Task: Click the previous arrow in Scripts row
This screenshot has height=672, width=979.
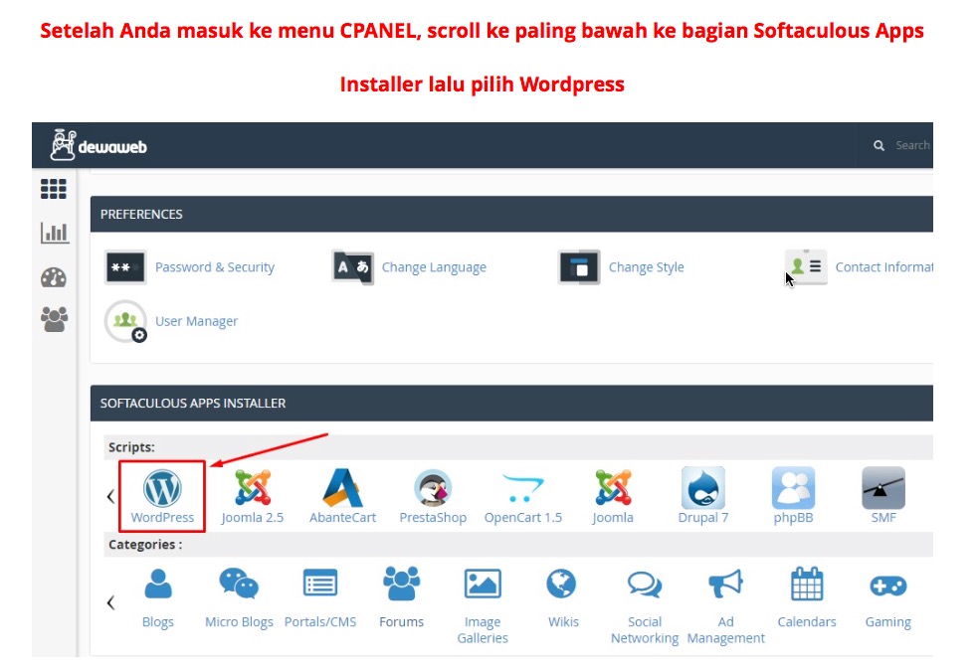Action: click(x=111, y=497)
